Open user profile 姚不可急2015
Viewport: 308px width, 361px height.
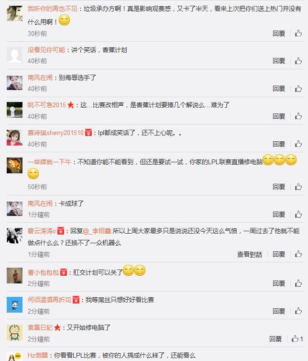pos(47,105)
